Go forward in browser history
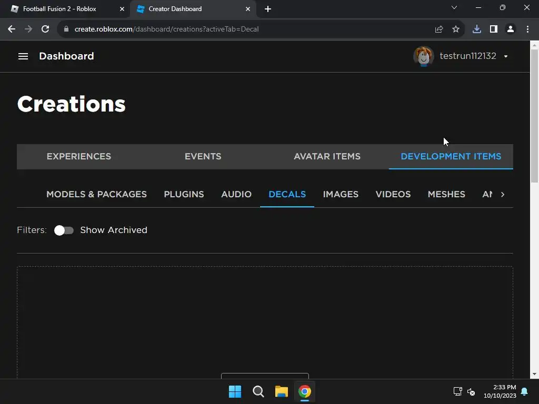Image resolution: width=539 pixels, height=404 pixels. [x=28, y=29]
